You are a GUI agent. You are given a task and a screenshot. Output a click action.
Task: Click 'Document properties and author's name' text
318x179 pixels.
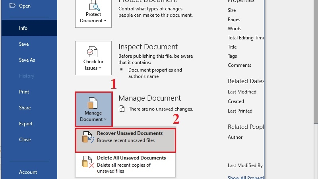155,73
